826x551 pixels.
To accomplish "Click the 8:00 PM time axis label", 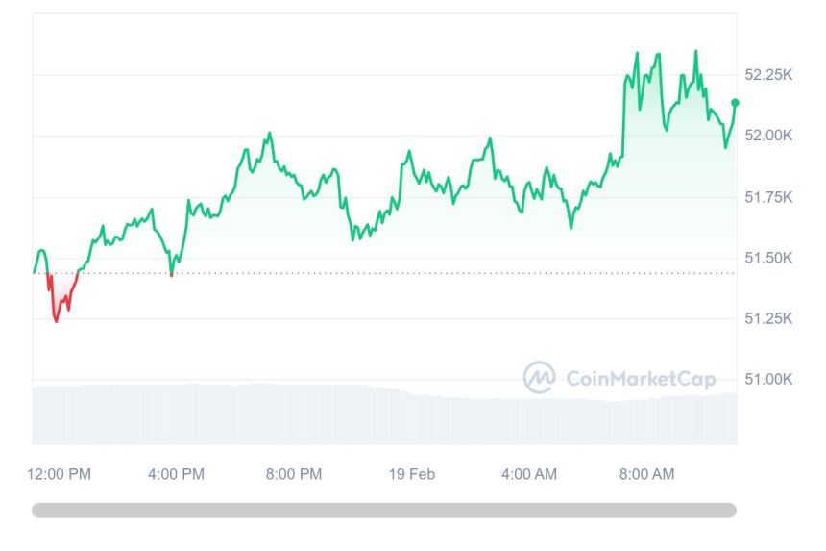I will (x=294, y=474).
